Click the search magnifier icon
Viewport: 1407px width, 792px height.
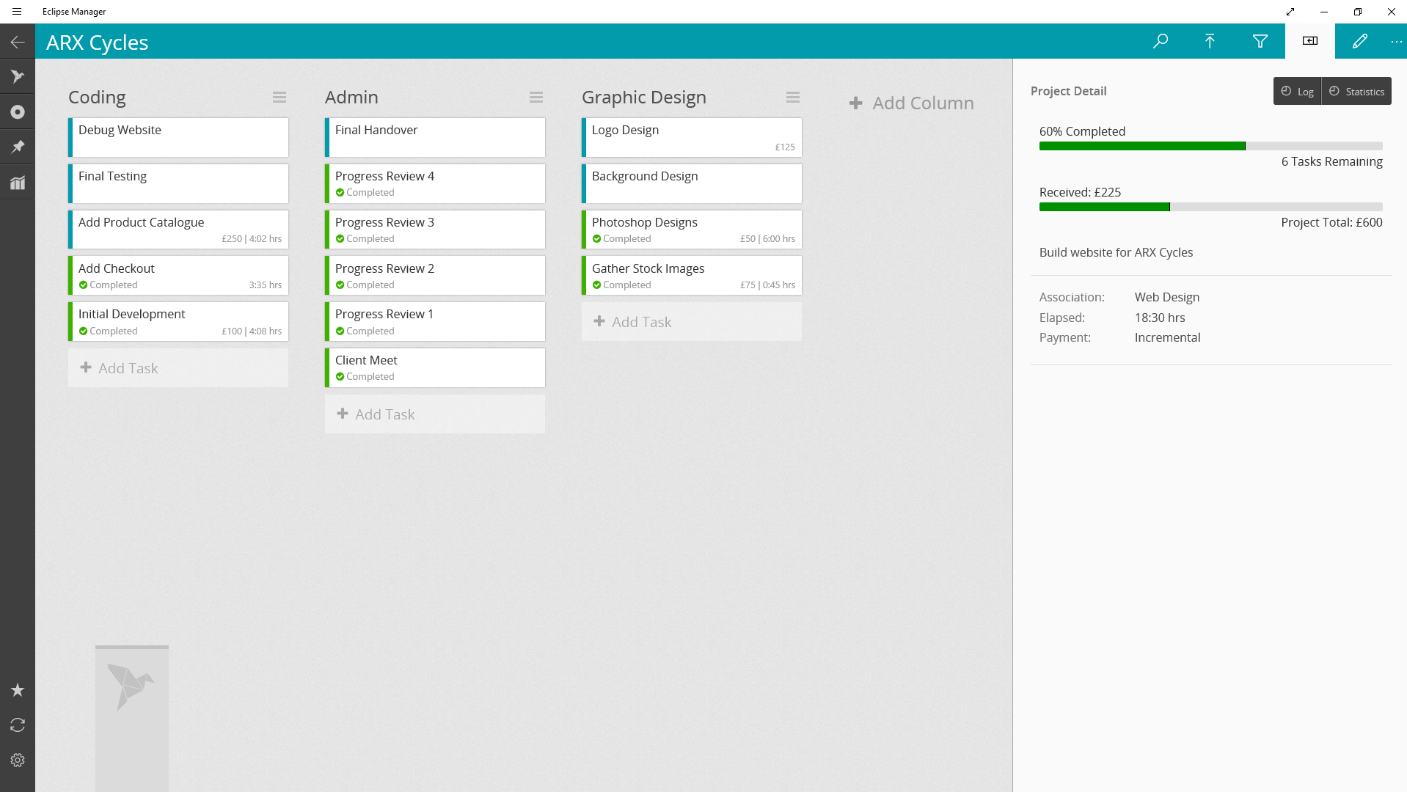coord(1160,41)
